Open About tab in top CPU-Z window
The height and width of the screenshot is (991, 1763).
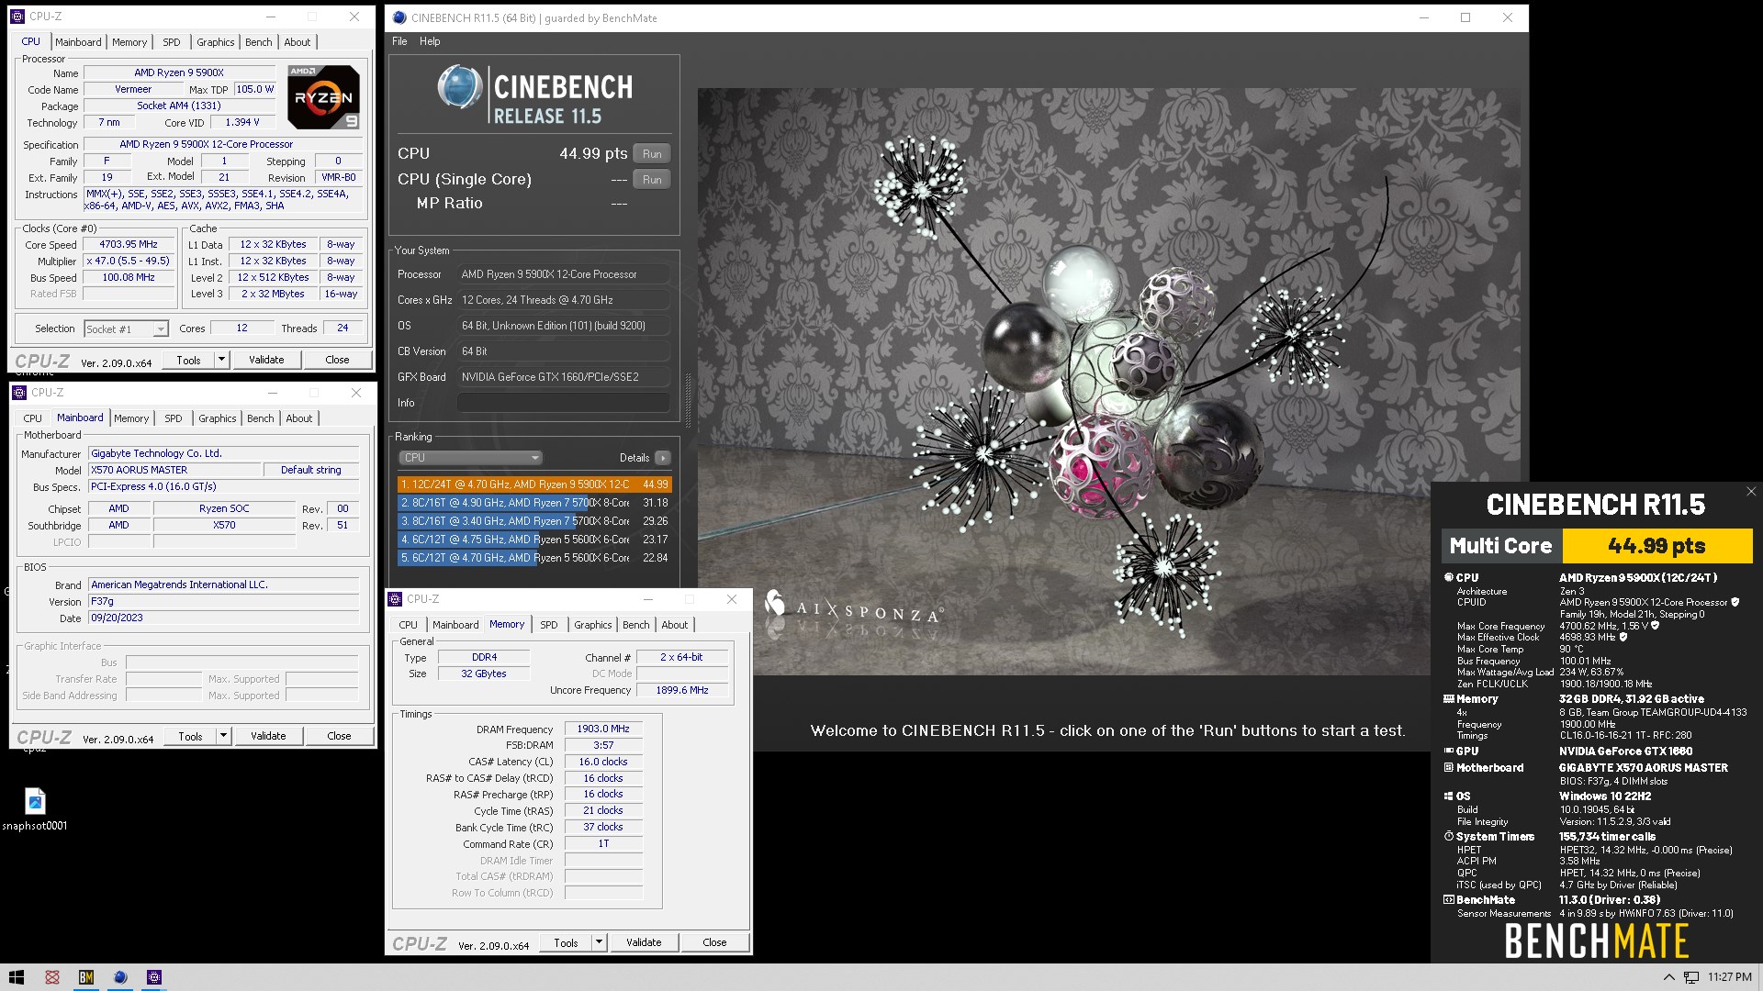coord(298,42)
